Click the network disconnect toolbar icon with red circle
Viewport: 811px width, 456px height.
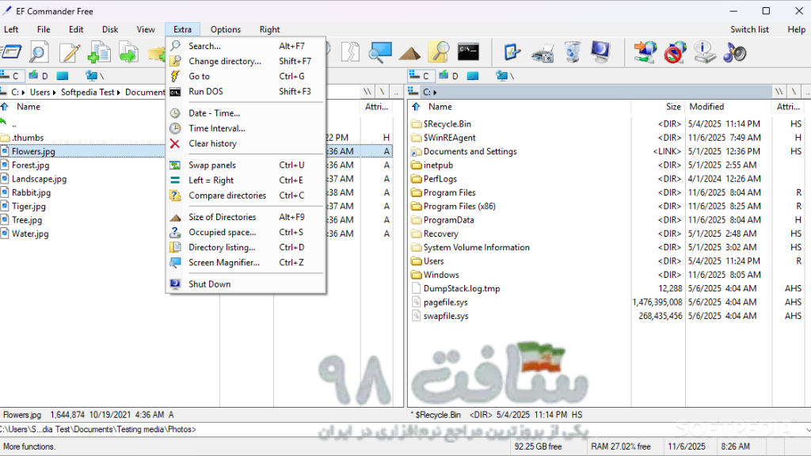pyautogui.click(x=675, y=52)
